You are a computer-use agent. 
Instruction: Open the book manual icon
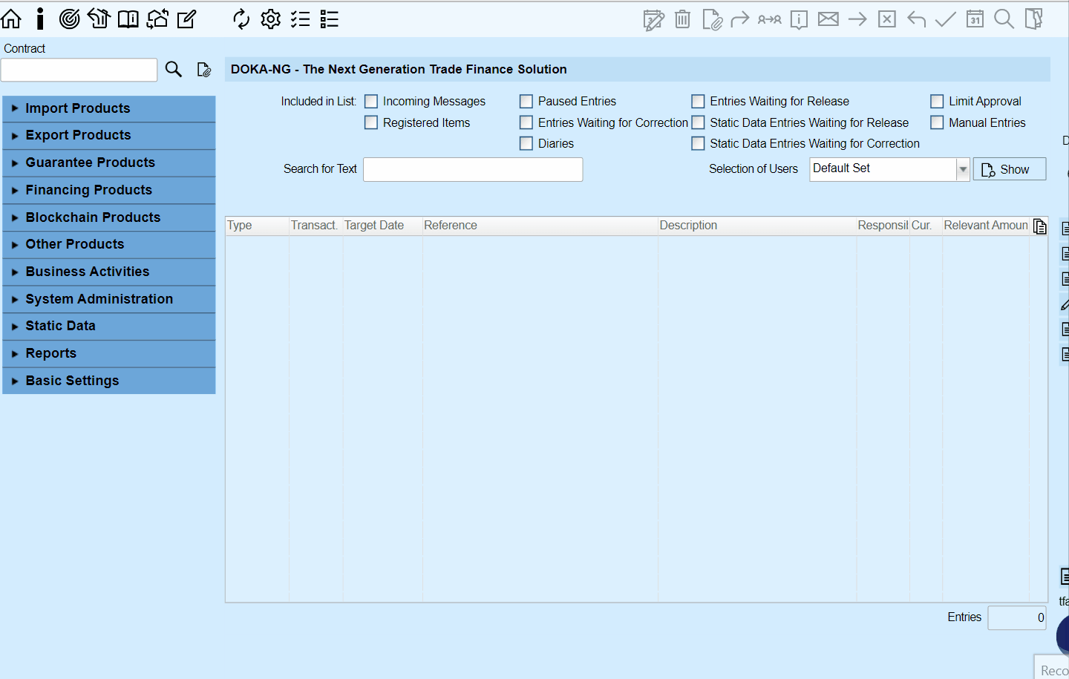click(x=128, y=19)
